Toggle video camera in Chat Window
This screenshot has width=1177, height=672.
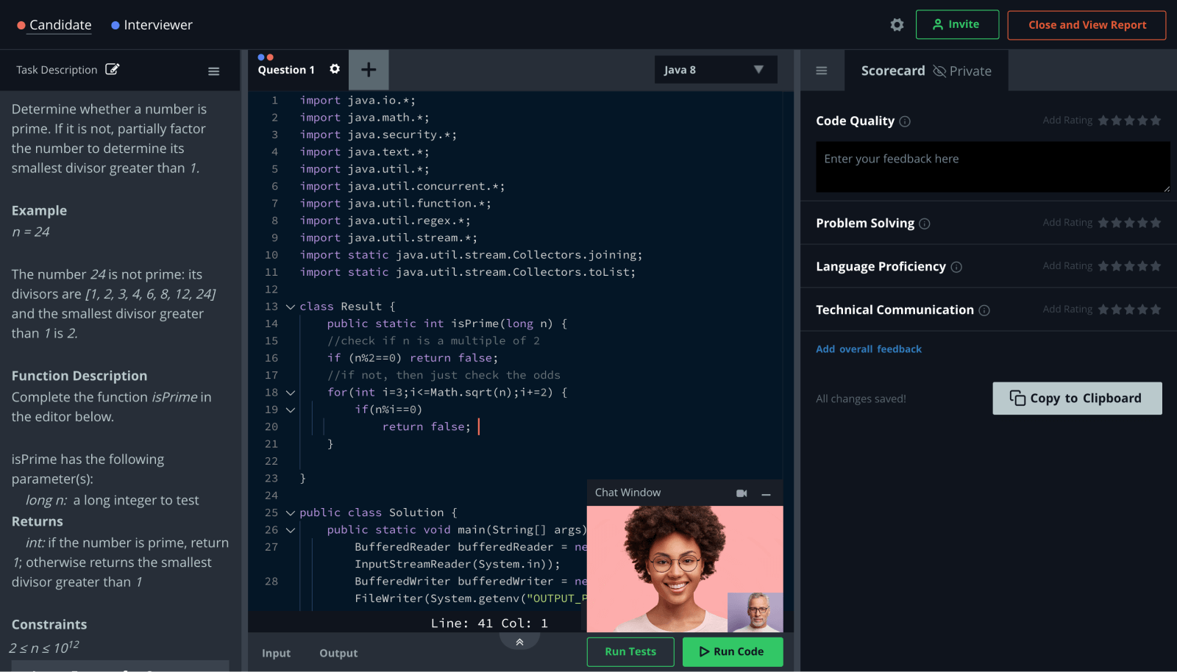(x=742, y=493)
